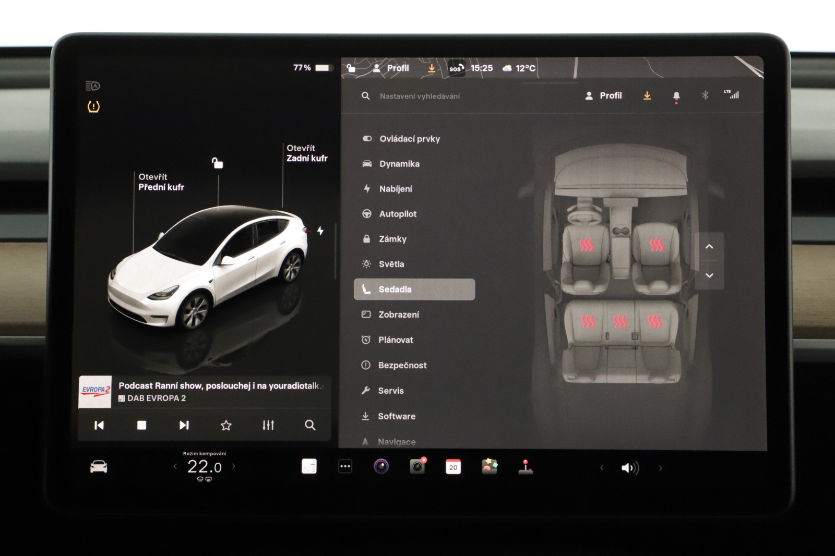Open the Arcade joystick icon

pos(524,467)
